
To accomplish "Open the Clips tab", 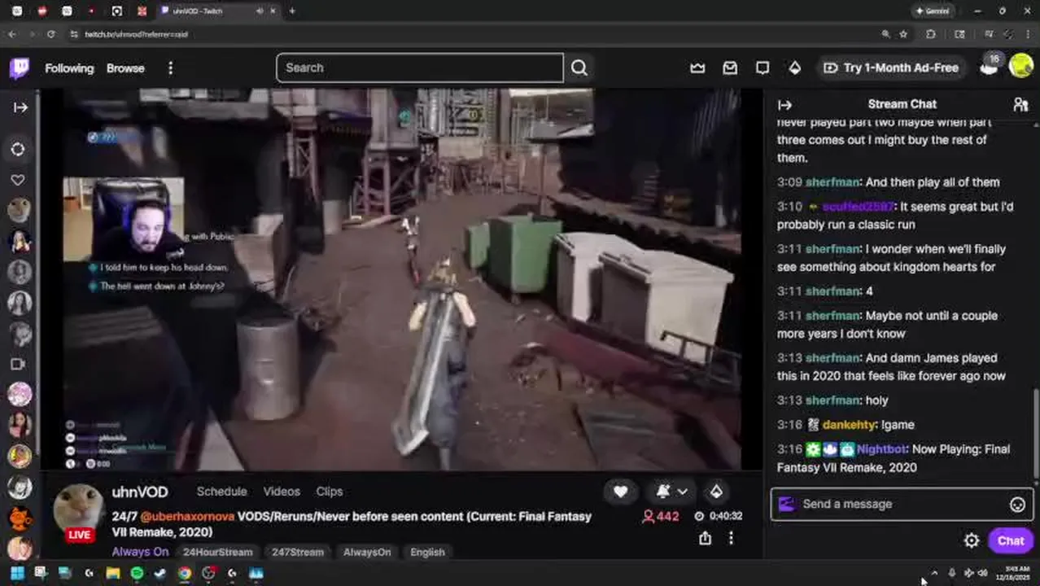I will pyautogui.click(x=330, y=492).
